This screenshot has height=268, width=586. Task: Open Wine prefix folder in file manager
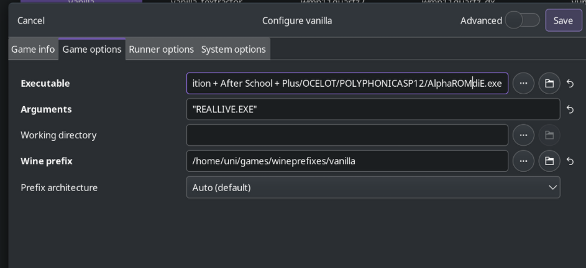[549, 161]
